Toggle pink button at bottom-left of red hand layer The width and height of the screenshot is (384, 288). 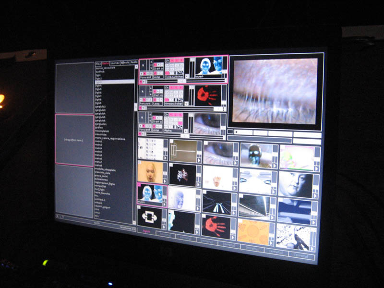click(140, 108)
